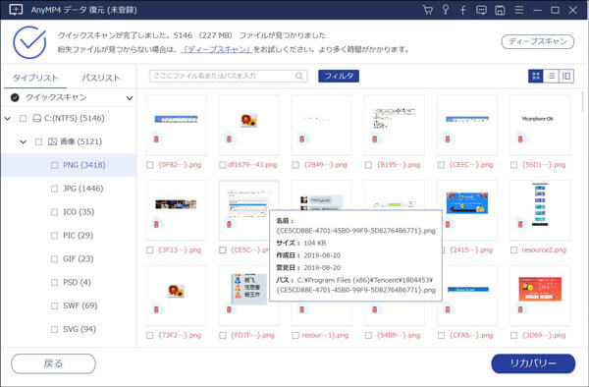Select the {FD7F--}.png thumbnail
Screen dimensions: 589x387
pos(248,296)
